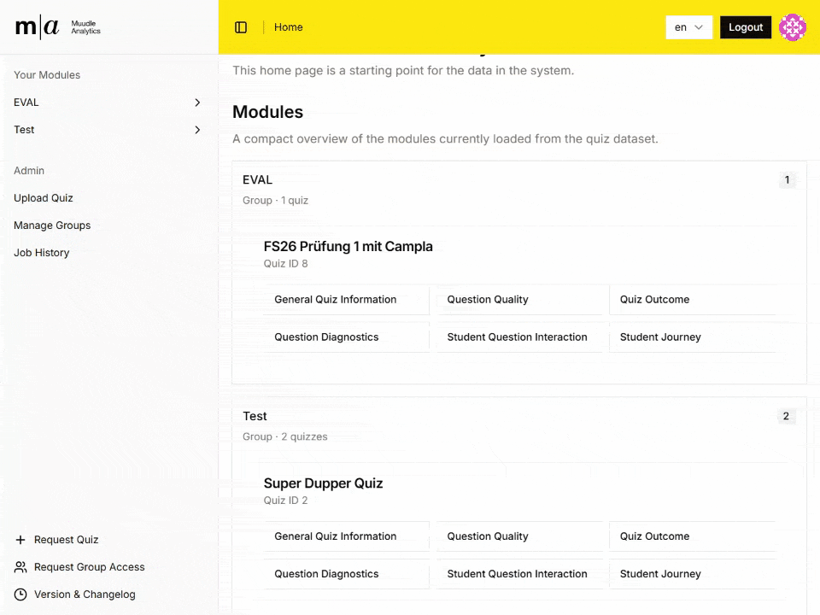This screenshot has width=820, height=615.
Task: Open General Quiz Information for FS26 Prüfung
Action: (x=346, y=300)
